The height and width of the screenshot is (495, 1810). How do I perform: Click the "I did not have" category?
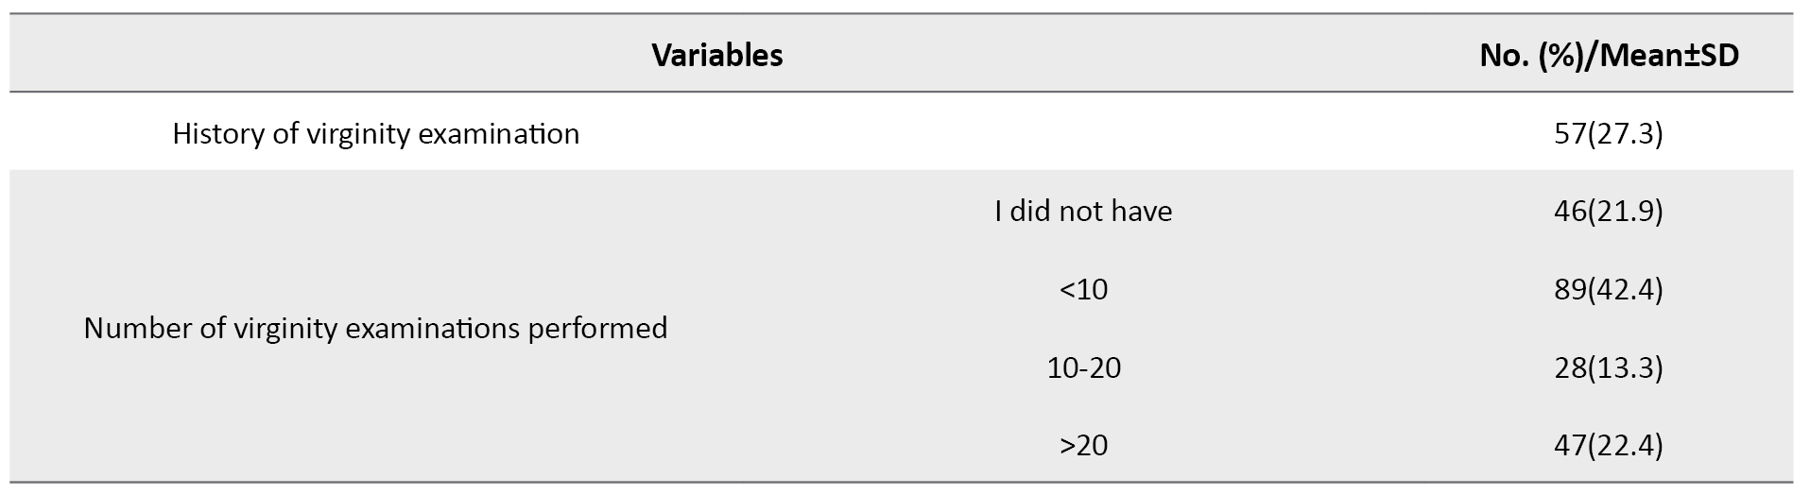point(1083,211)
